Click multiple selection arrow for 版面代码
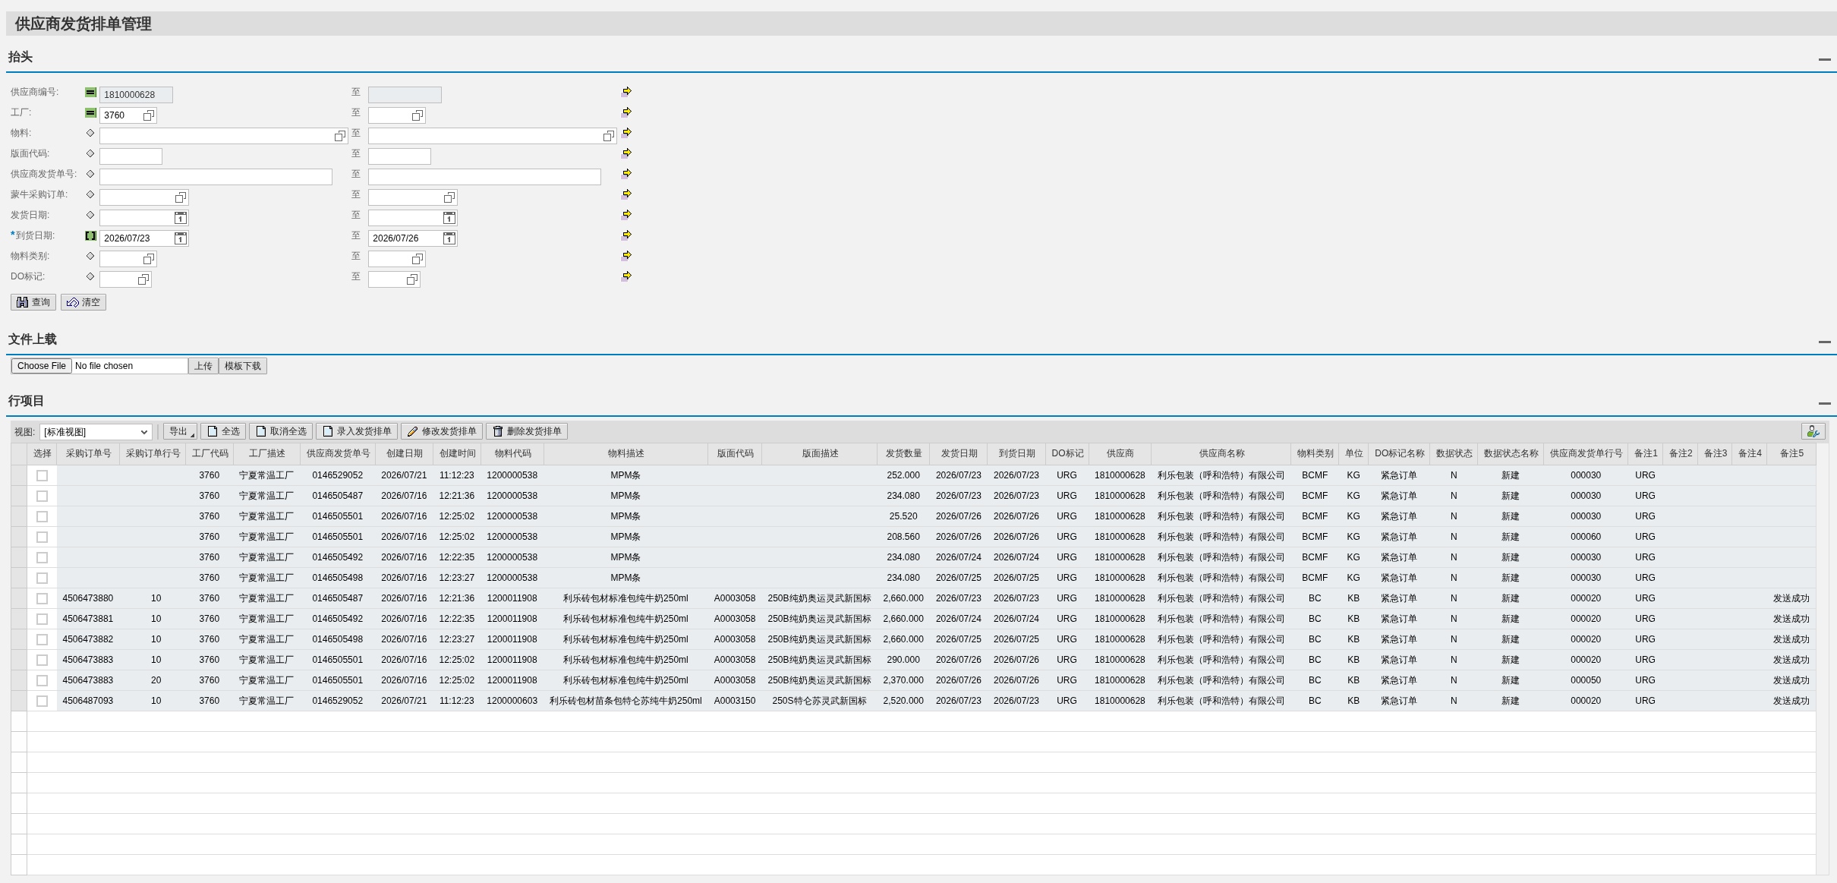 click(626, 153)
